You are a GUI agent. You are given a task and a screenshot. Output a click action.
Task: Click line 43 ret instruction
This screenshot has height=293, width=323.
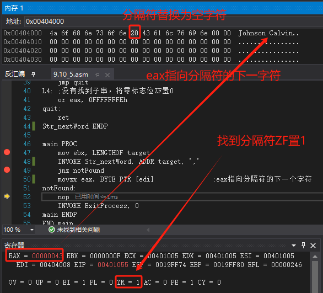[x=63, y=118]
